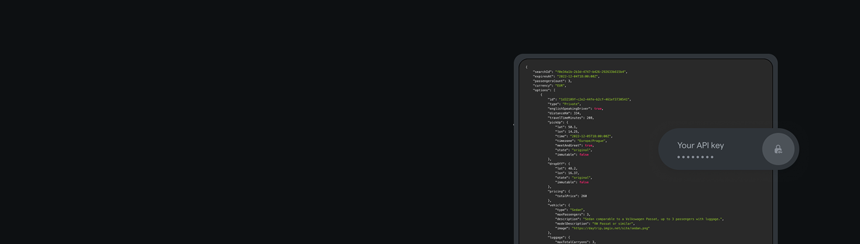Click the "lat": 50.1 line
This screenshot has height=244, width=860.
566,127
